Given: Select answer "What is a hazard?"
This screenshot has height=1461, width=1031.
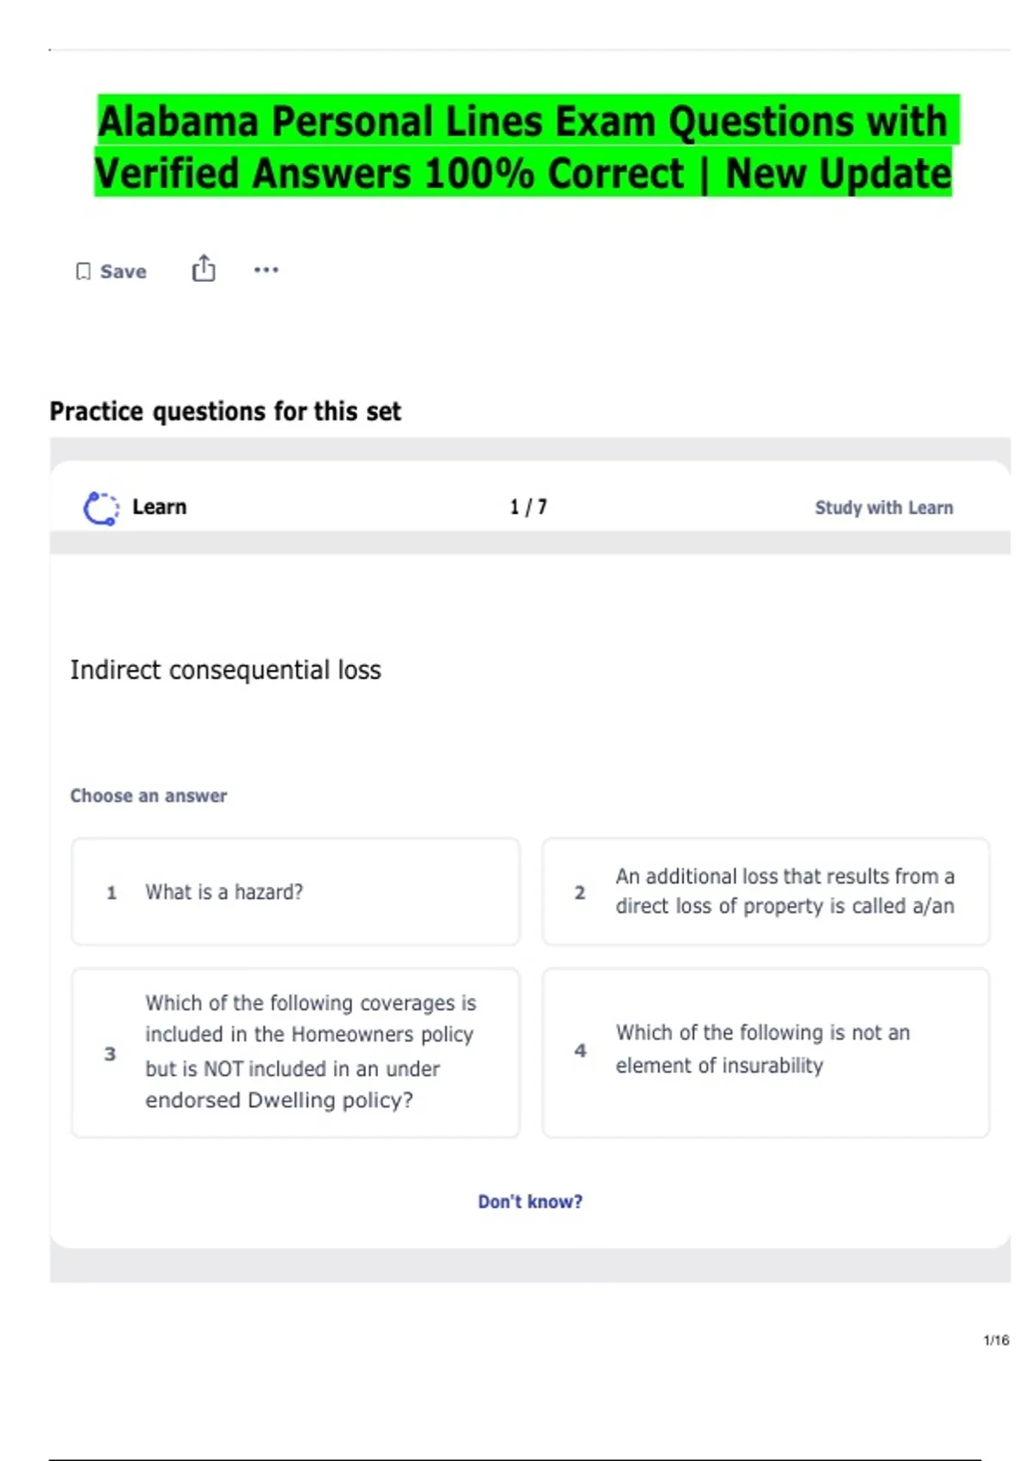Looking at the screenshot, I should pos(296,892).
